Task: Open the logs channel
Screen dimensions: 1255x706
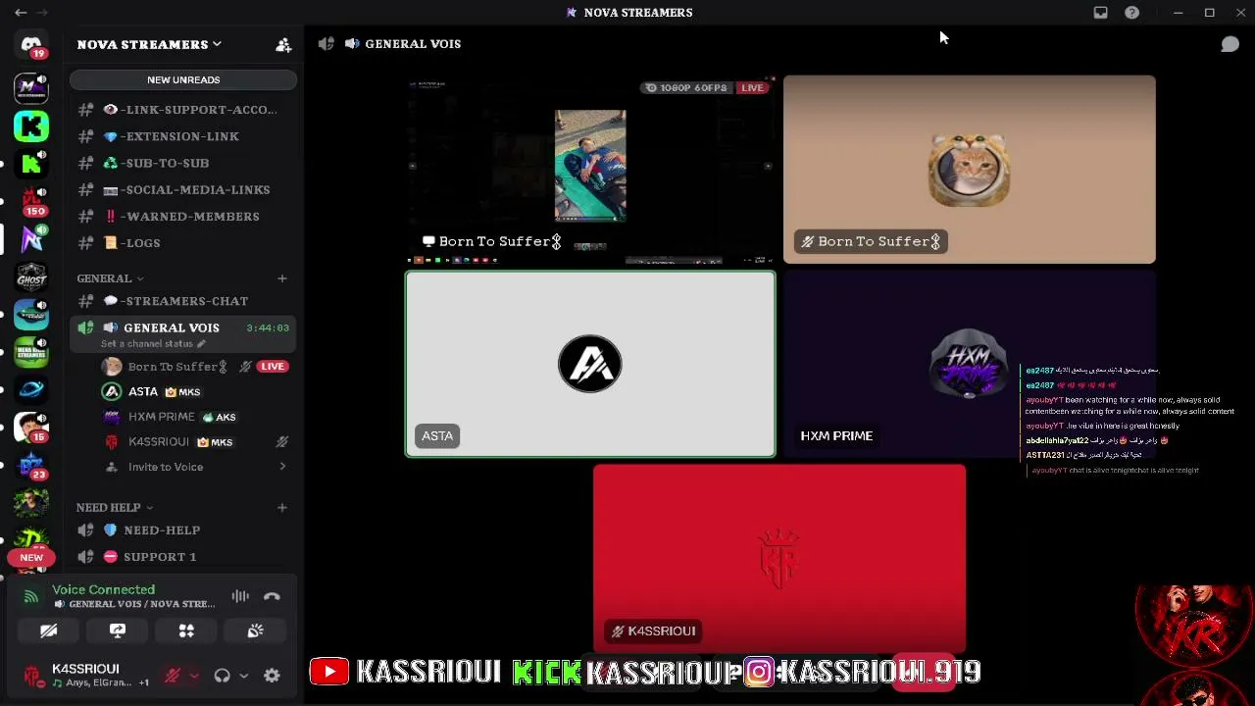Action: (x=183, y=242)
